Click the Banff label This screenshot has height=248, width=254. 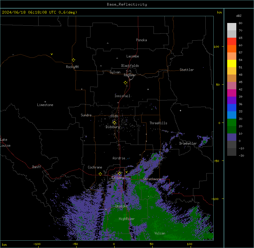pyautogui.click(x=37, y=167)
